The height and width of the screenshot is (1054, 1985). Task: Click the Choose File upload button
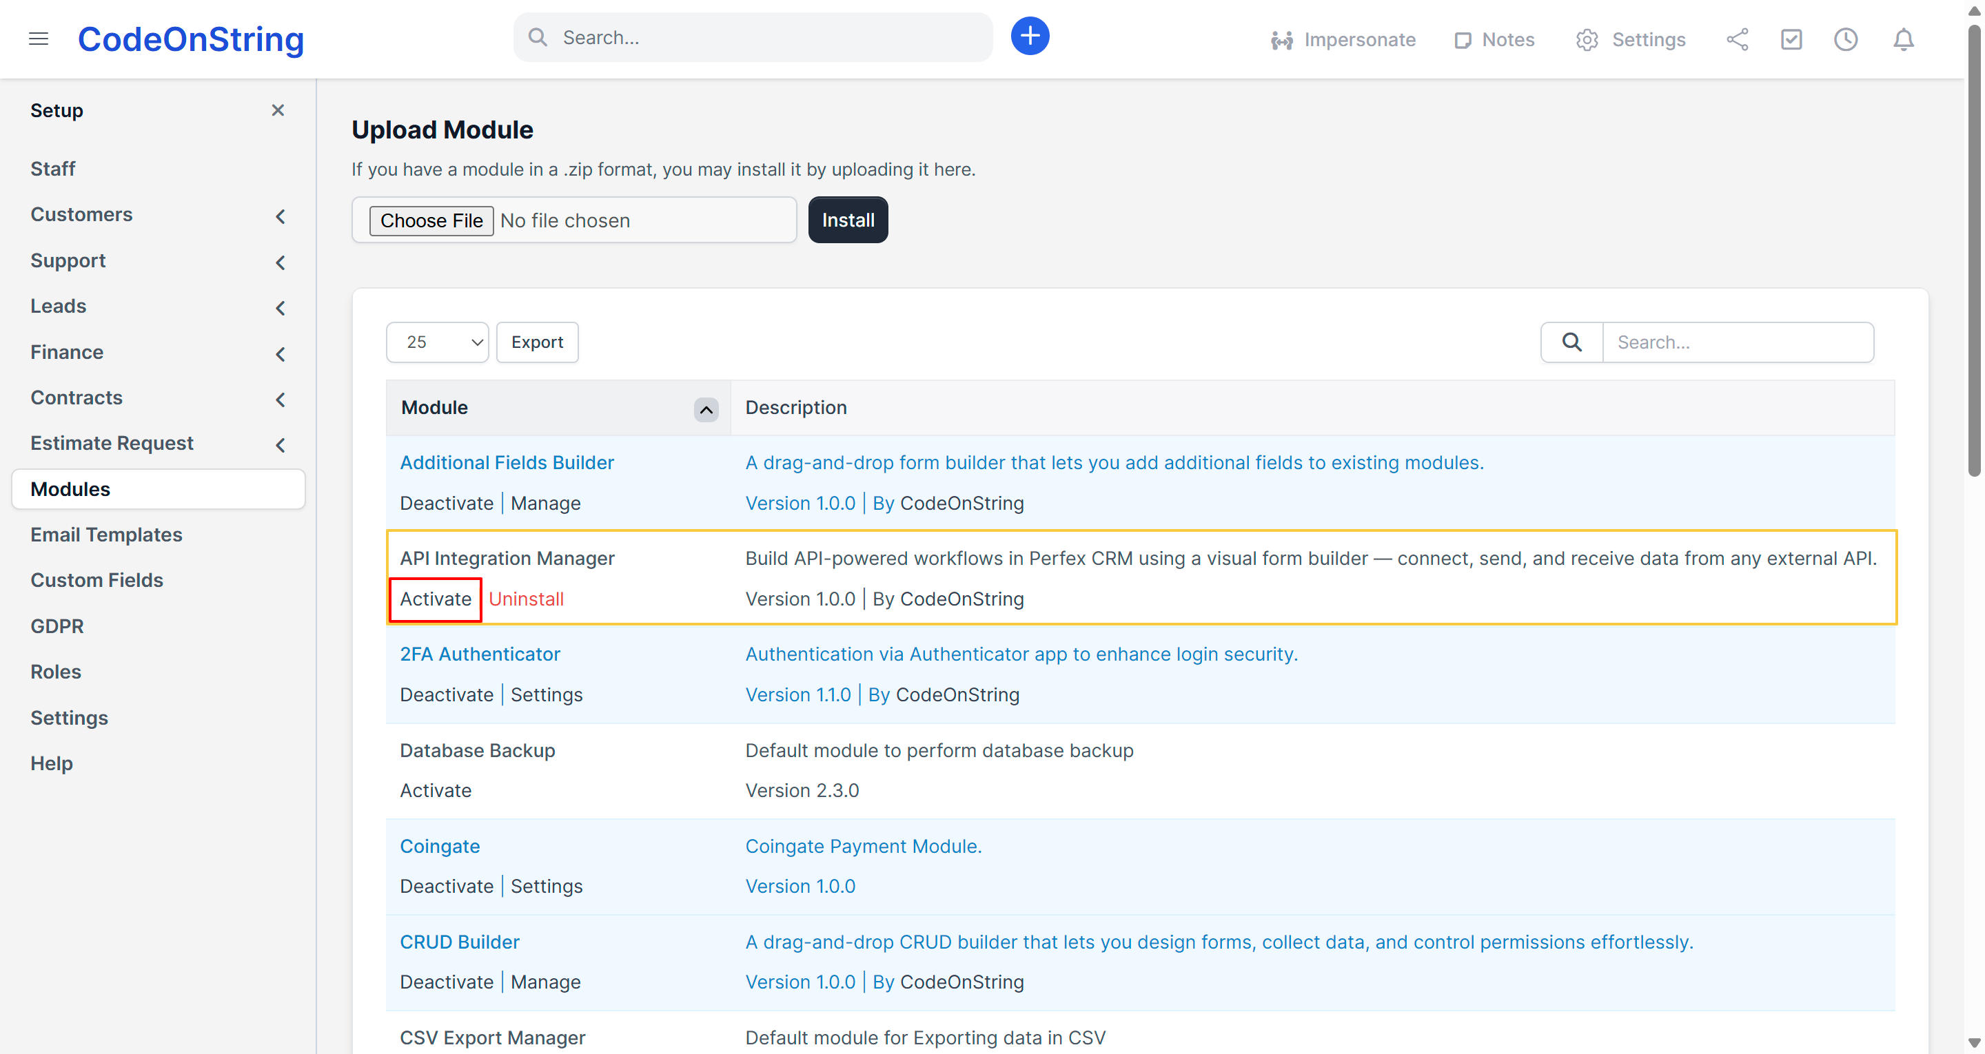coord(431,220)
